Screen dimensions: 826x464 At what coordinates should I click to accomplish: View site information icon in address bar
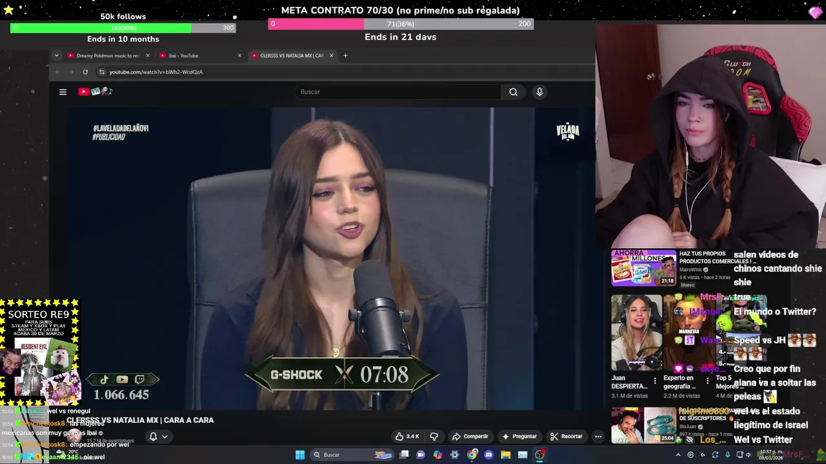pos(101,72)
